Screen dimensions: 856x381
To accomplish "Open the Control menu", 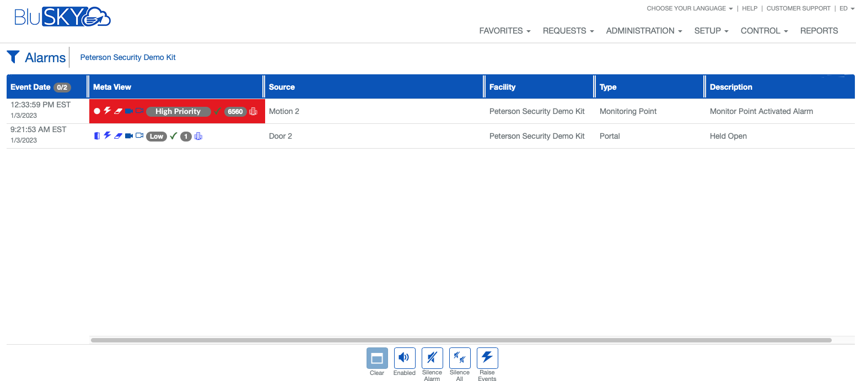I will tap(764, 31).
